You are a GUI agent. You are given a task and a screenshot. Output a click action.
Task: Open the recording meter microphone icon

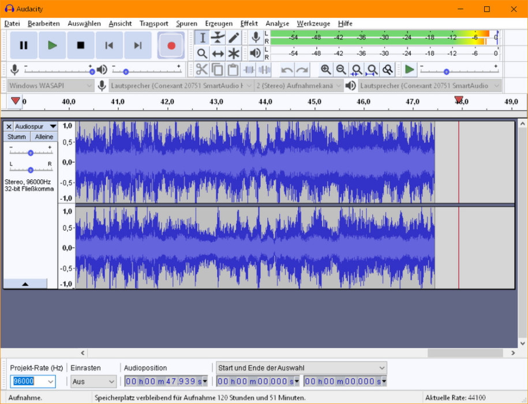(x=256, y=38)
